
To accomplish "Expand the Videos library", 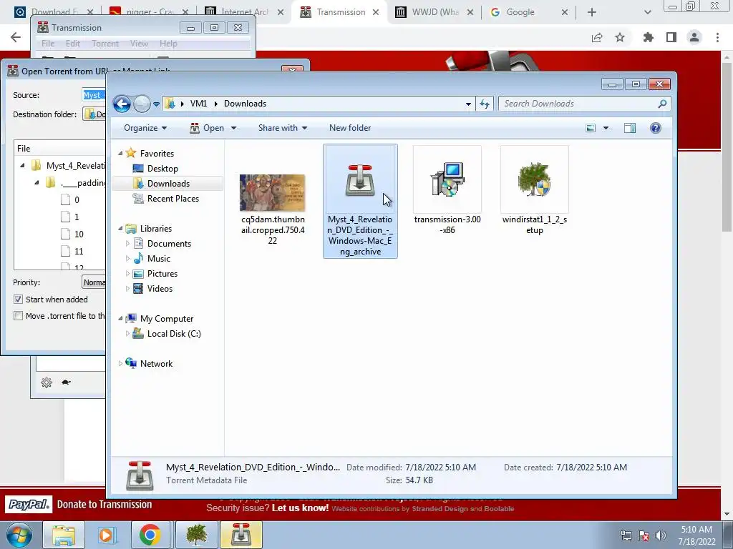I will (x=127, y=289).
